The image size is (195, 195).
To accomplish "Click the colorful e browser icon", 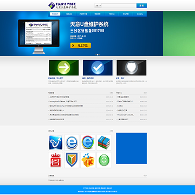I will pyautogui.click(x=88, y=142).
